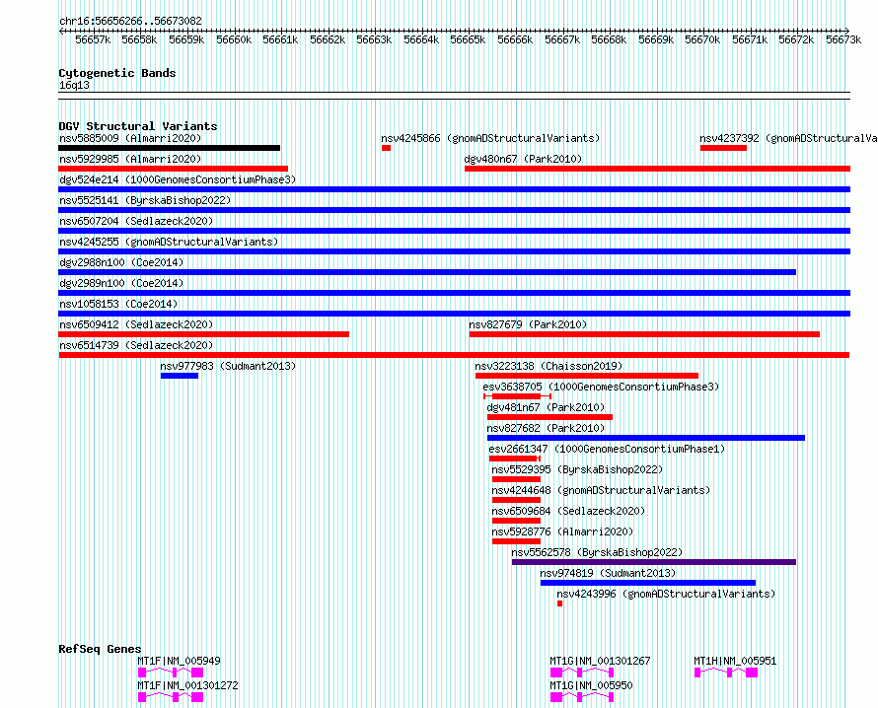The height and width of the screenshot is (708, 878).
Task: Click the tiny red mark for nsv4243996
Action: click(x=560, y=603)
